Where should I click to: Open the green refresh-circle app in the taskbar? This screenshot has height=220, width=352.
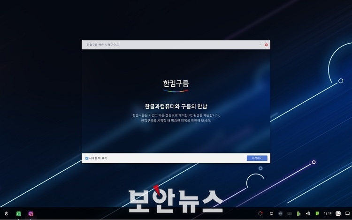click(19, 214)
